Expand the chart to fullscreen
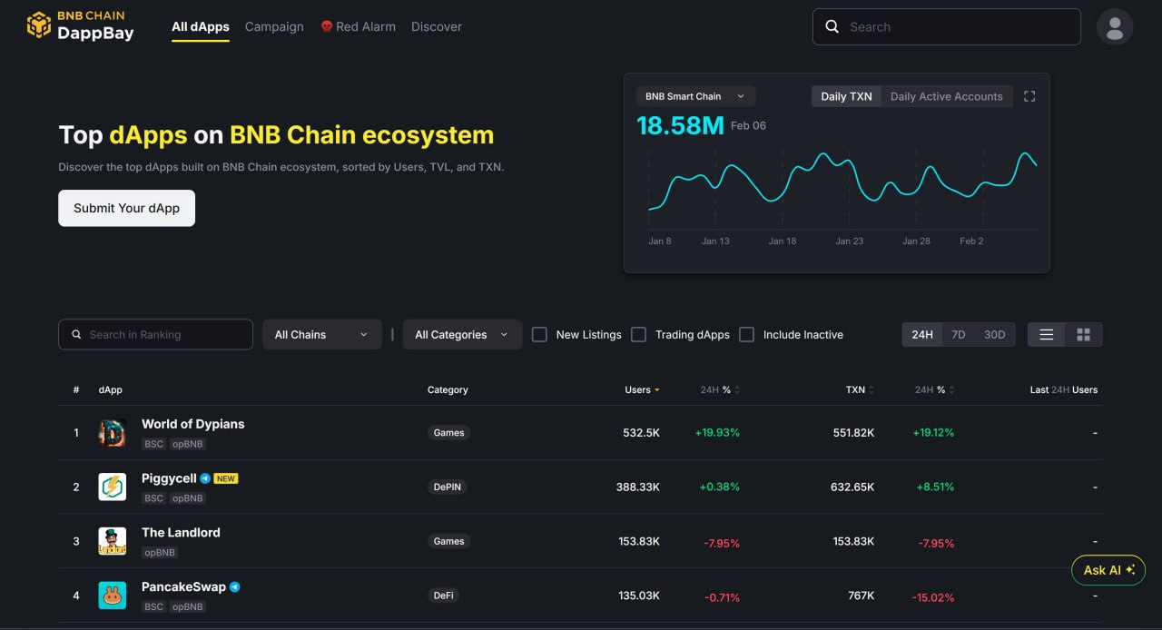The width and height of the screenshot is (1162, 630). [x=1029, y=96]
